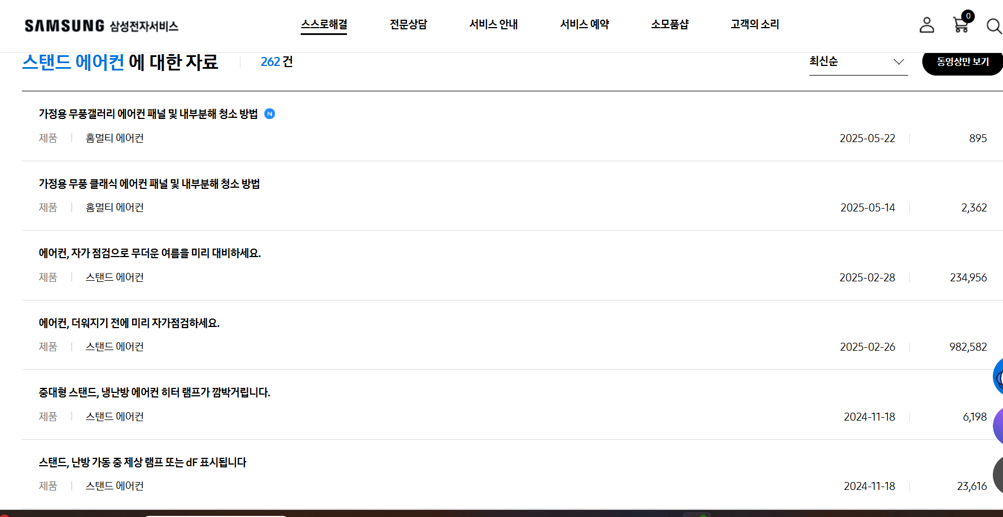
Task: Open article 에어컨, 더워지기 전에 미리 자가점검하세요
Action: pos(129,323)
